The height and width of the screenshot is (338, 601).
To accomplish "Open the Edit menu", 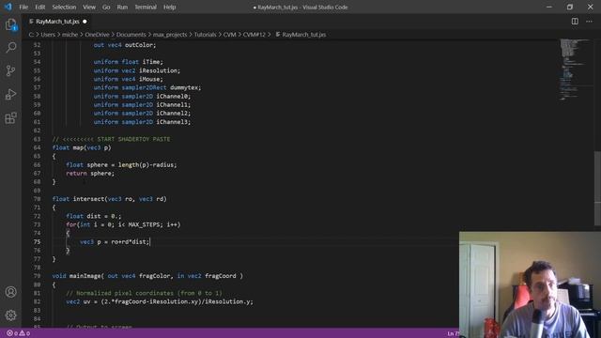I will tap(39, 7).
